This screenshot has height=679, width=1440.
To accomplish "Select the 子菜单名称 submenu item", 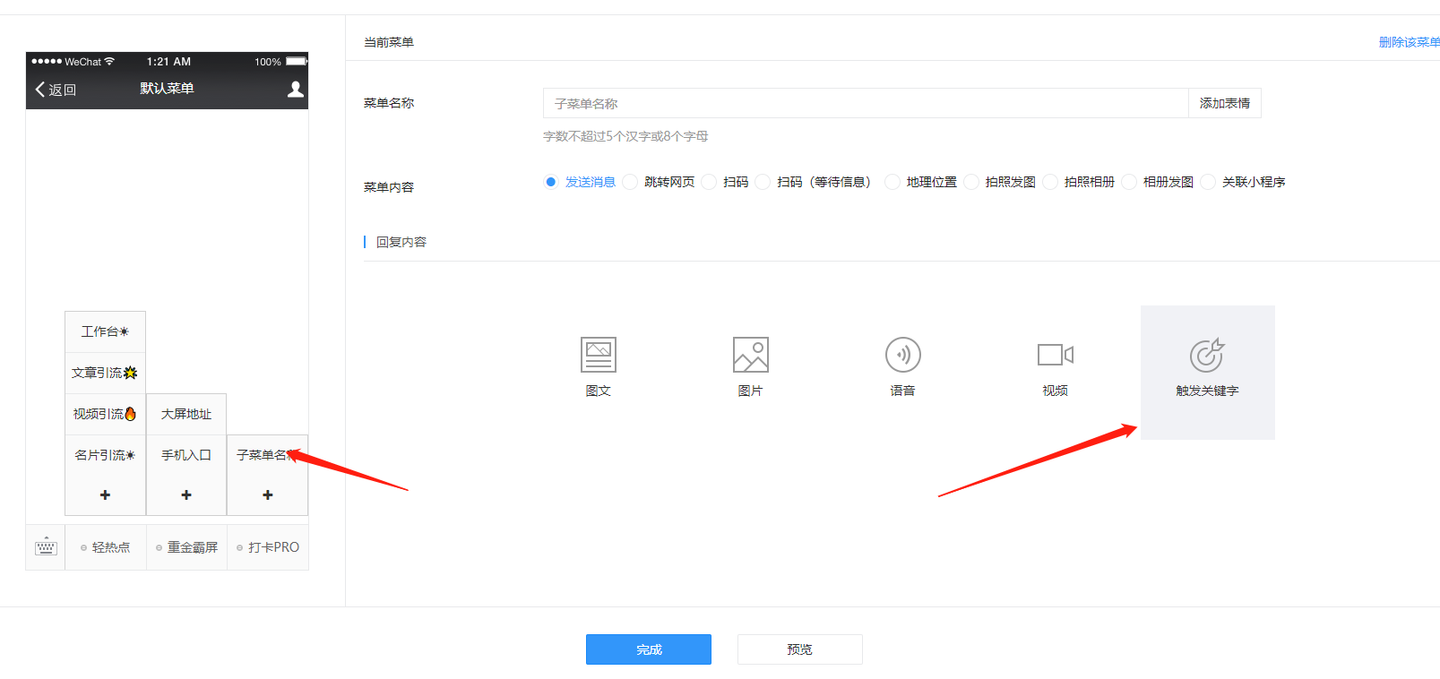I will coord(267,455).
